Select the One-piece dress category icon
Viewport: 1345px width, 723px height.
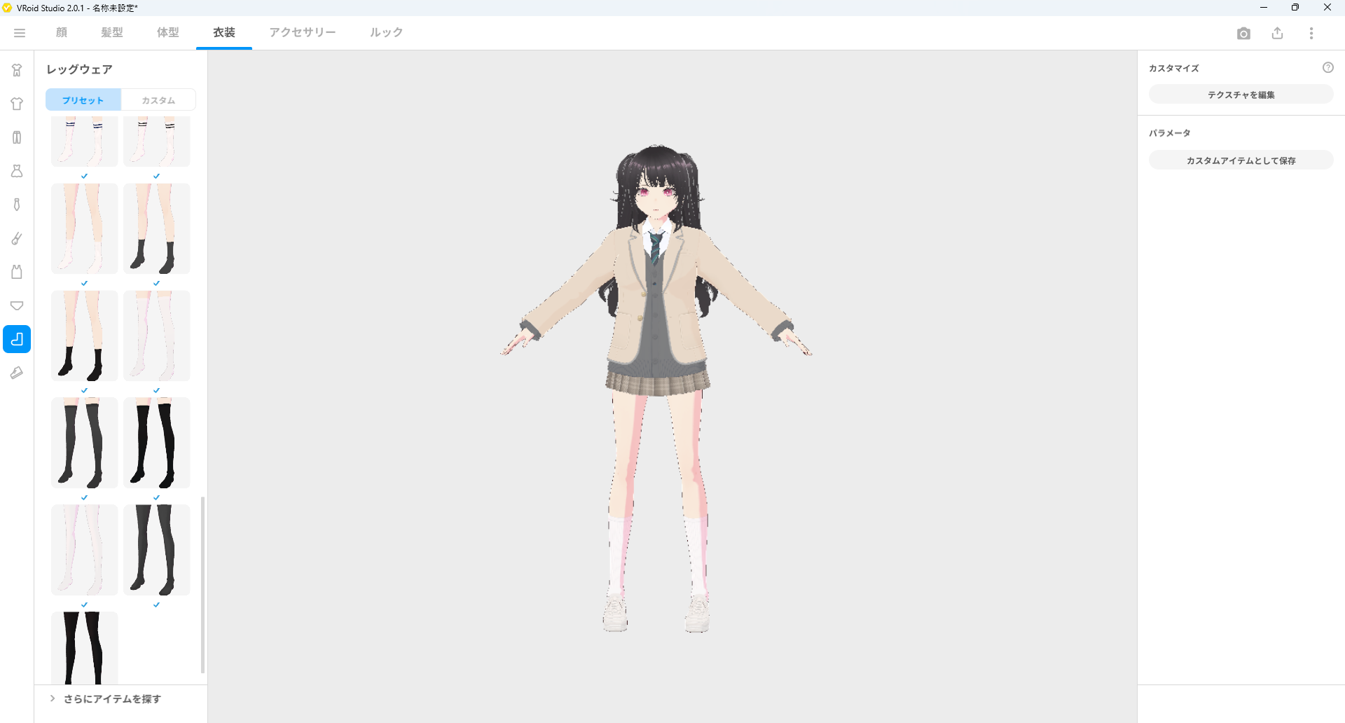pyautogui.click(x=16, y=171)
